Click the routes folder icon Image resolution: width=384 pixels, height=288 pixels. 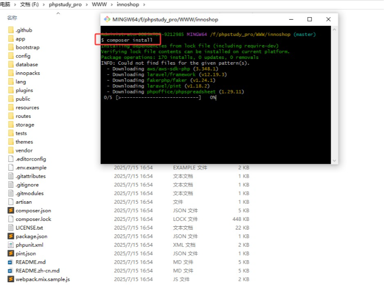click(11, 116)
